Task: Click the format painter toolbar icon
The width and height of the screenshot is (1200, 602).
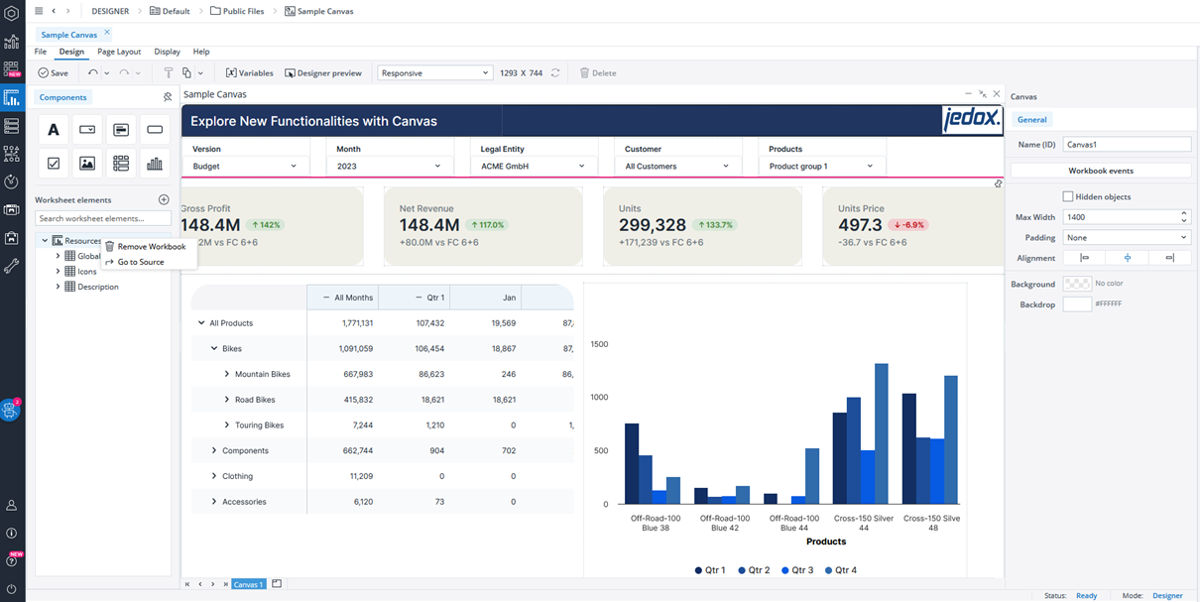Action: tap(168, 73)
